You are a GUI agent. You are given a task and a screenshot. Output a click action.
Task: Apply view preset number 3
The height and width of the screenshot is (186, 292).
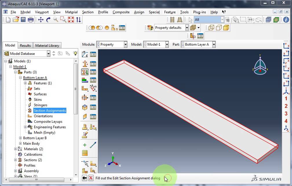(286, 114)
